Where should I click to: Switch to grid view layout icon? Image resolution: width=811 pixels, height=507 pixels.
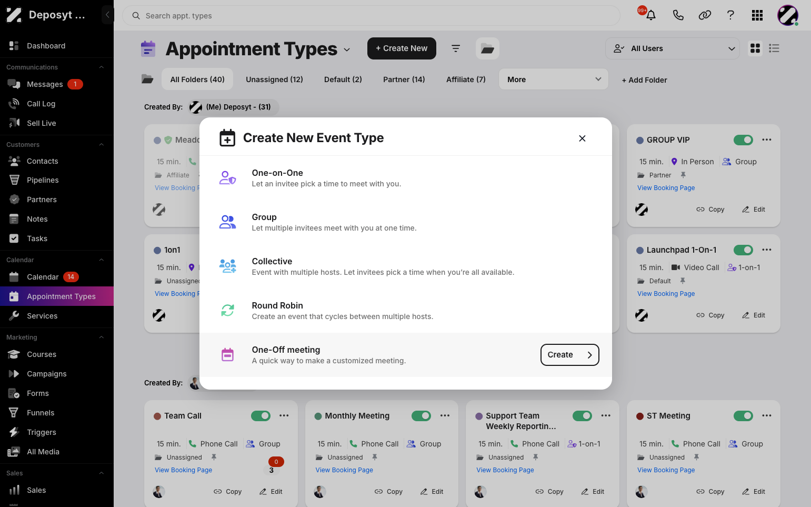coord(755,48)
